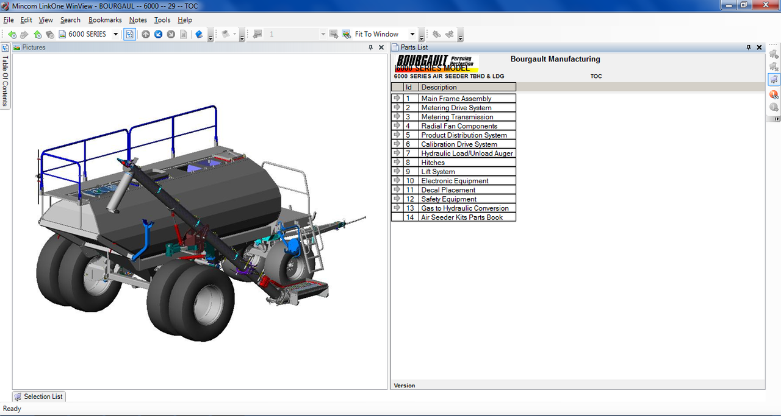Click the picture icon left of Fit To Window
Image resolution: width=781 pixels, height=416 pixels.
(x=347, y=34)
